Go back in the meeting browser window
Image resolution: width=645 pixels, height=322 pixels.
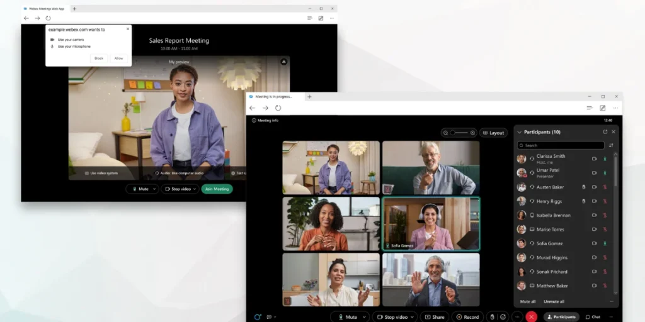(252, 108)
